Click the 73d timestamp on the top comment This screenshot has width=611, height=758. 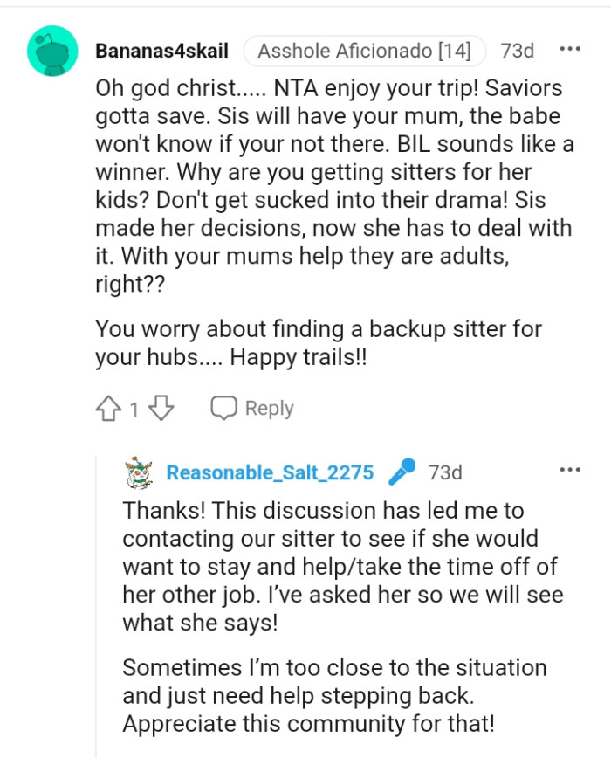click(518, 51)
